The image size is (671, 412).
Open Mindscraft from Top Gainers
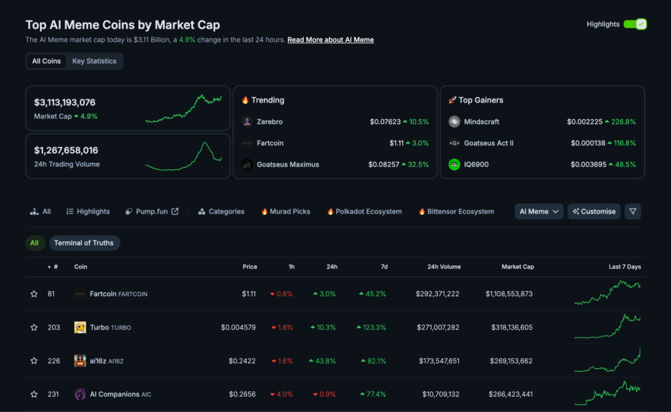pos(481,121)
